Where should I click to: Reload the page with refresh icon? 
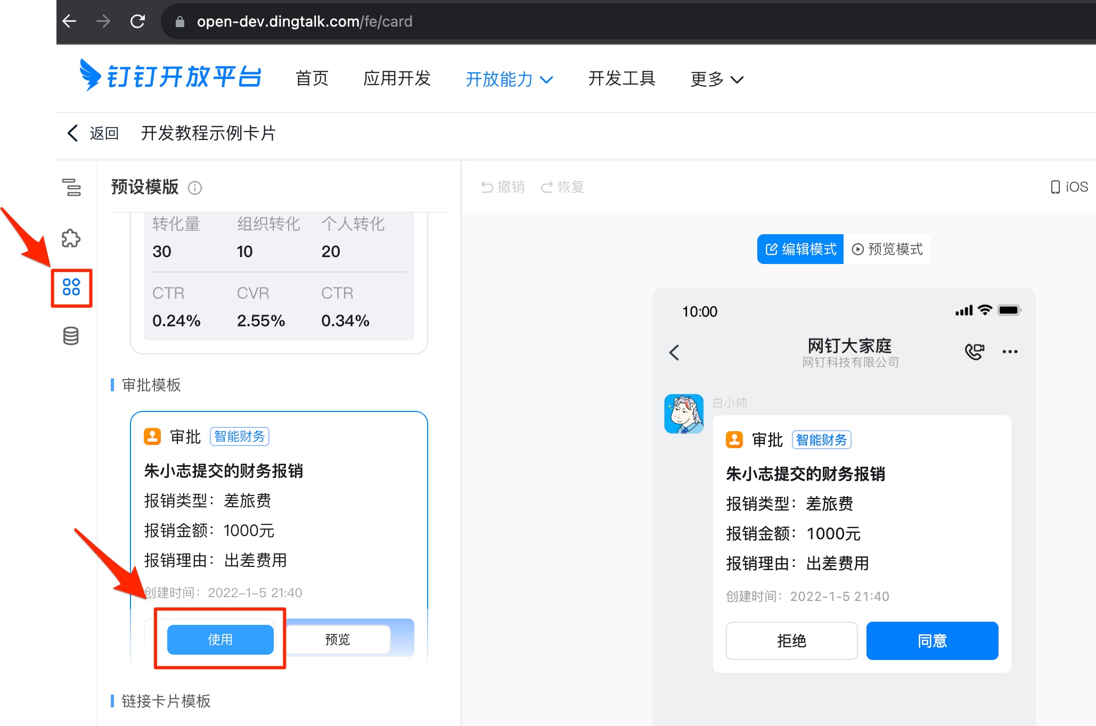[137, 21]
